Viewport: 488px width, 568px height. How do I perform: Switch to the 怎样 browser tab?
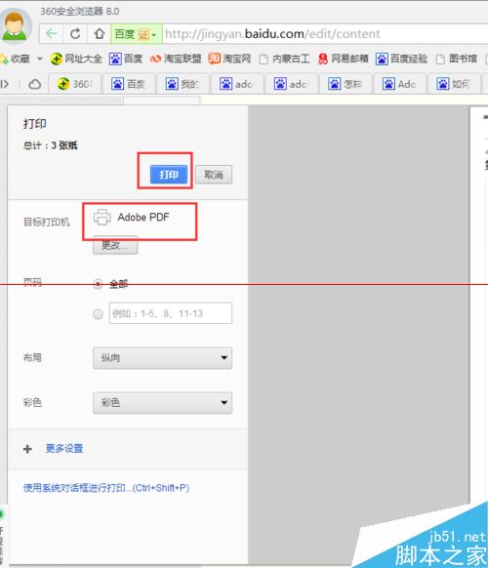tap(346, 84)
